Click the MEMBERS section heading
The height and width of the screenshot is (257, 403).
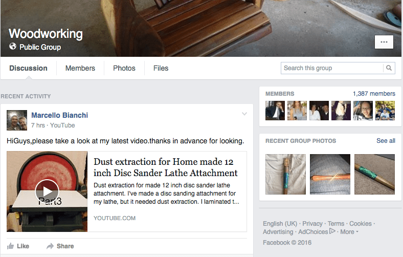[x=280, y=94]
